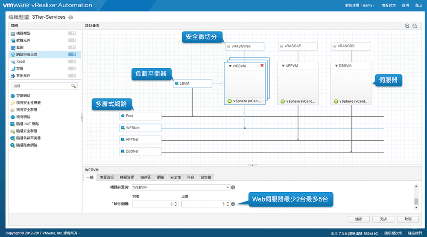The height and width of the screenshot is (237, 427).
Task: Select the DBSNet network node
Action: coord(140,151)
